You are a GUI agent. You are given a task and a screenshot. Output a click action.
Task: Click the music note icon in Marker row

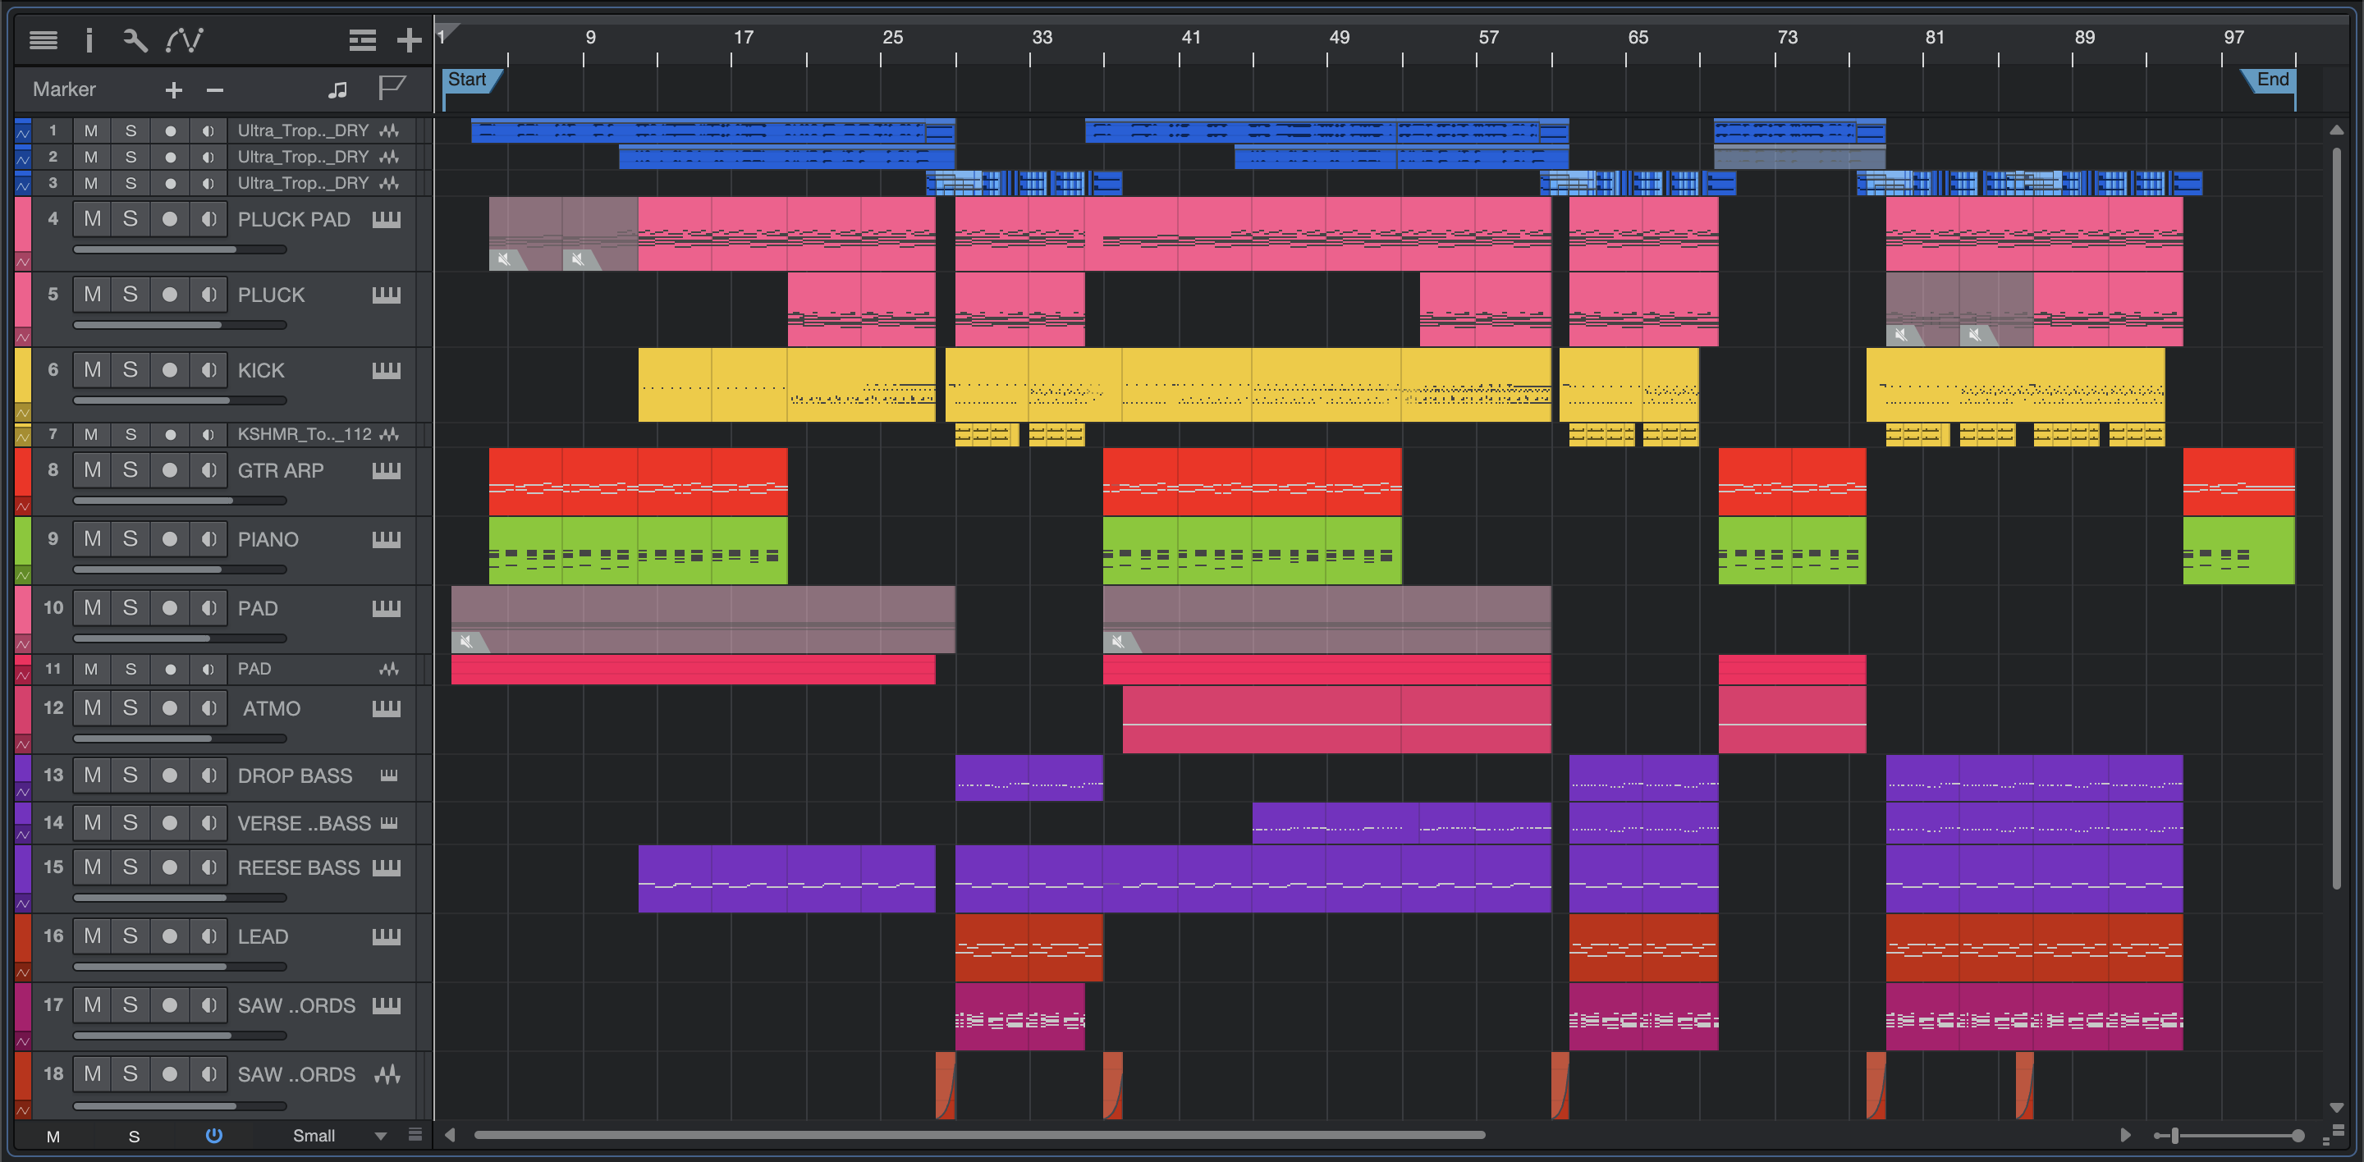coord(337,90)
